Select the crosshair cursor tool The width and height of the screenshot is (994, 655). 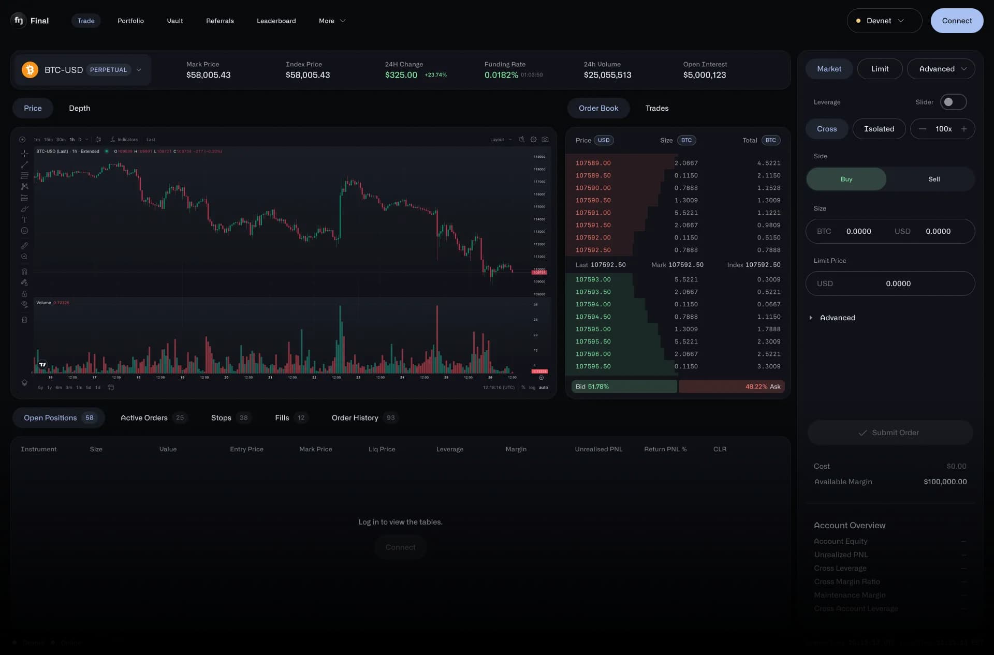[24, 154]
